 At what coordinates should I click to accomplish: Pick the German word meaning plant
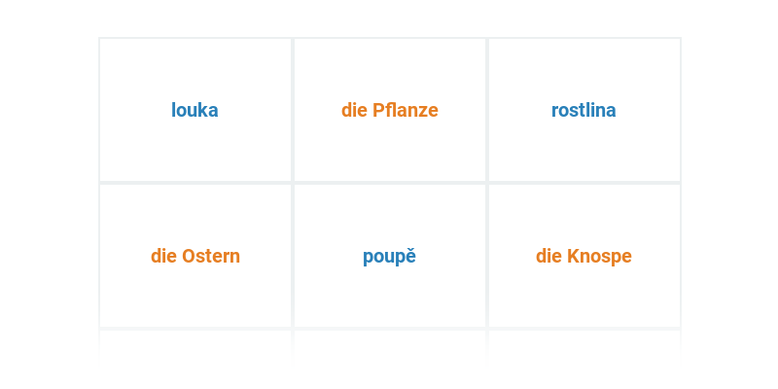[389, 110]
